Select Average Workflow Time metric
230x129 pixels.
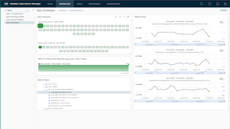[x=84, y=92]
